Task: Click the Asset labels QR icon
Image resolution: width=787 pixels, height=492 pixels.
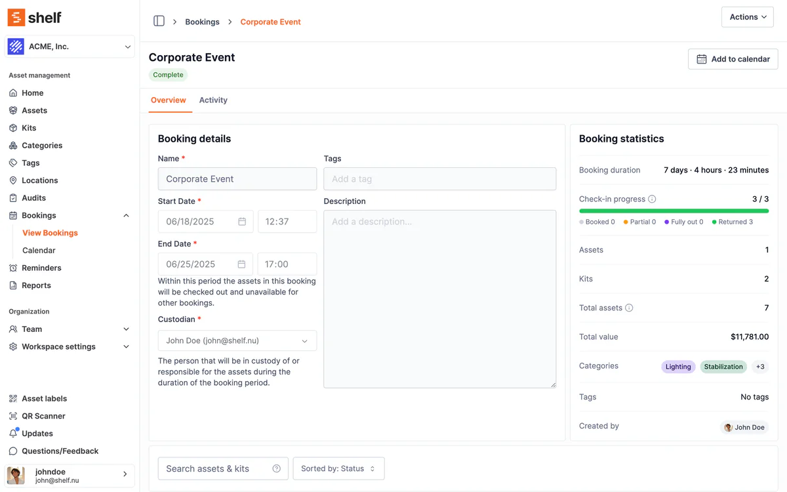Action: click(x=13, y=399)
